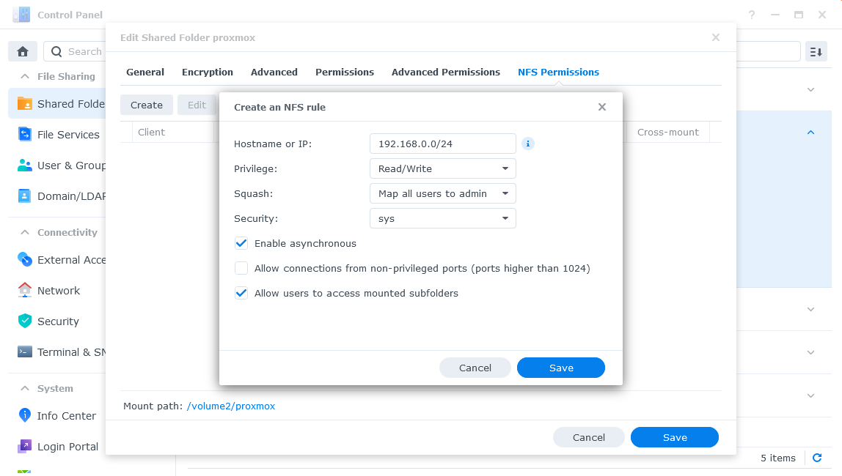The width and height of the screenshot is (842, 476).
Task: Open Security shield icon in sidebar
Action: click(25, 321)
